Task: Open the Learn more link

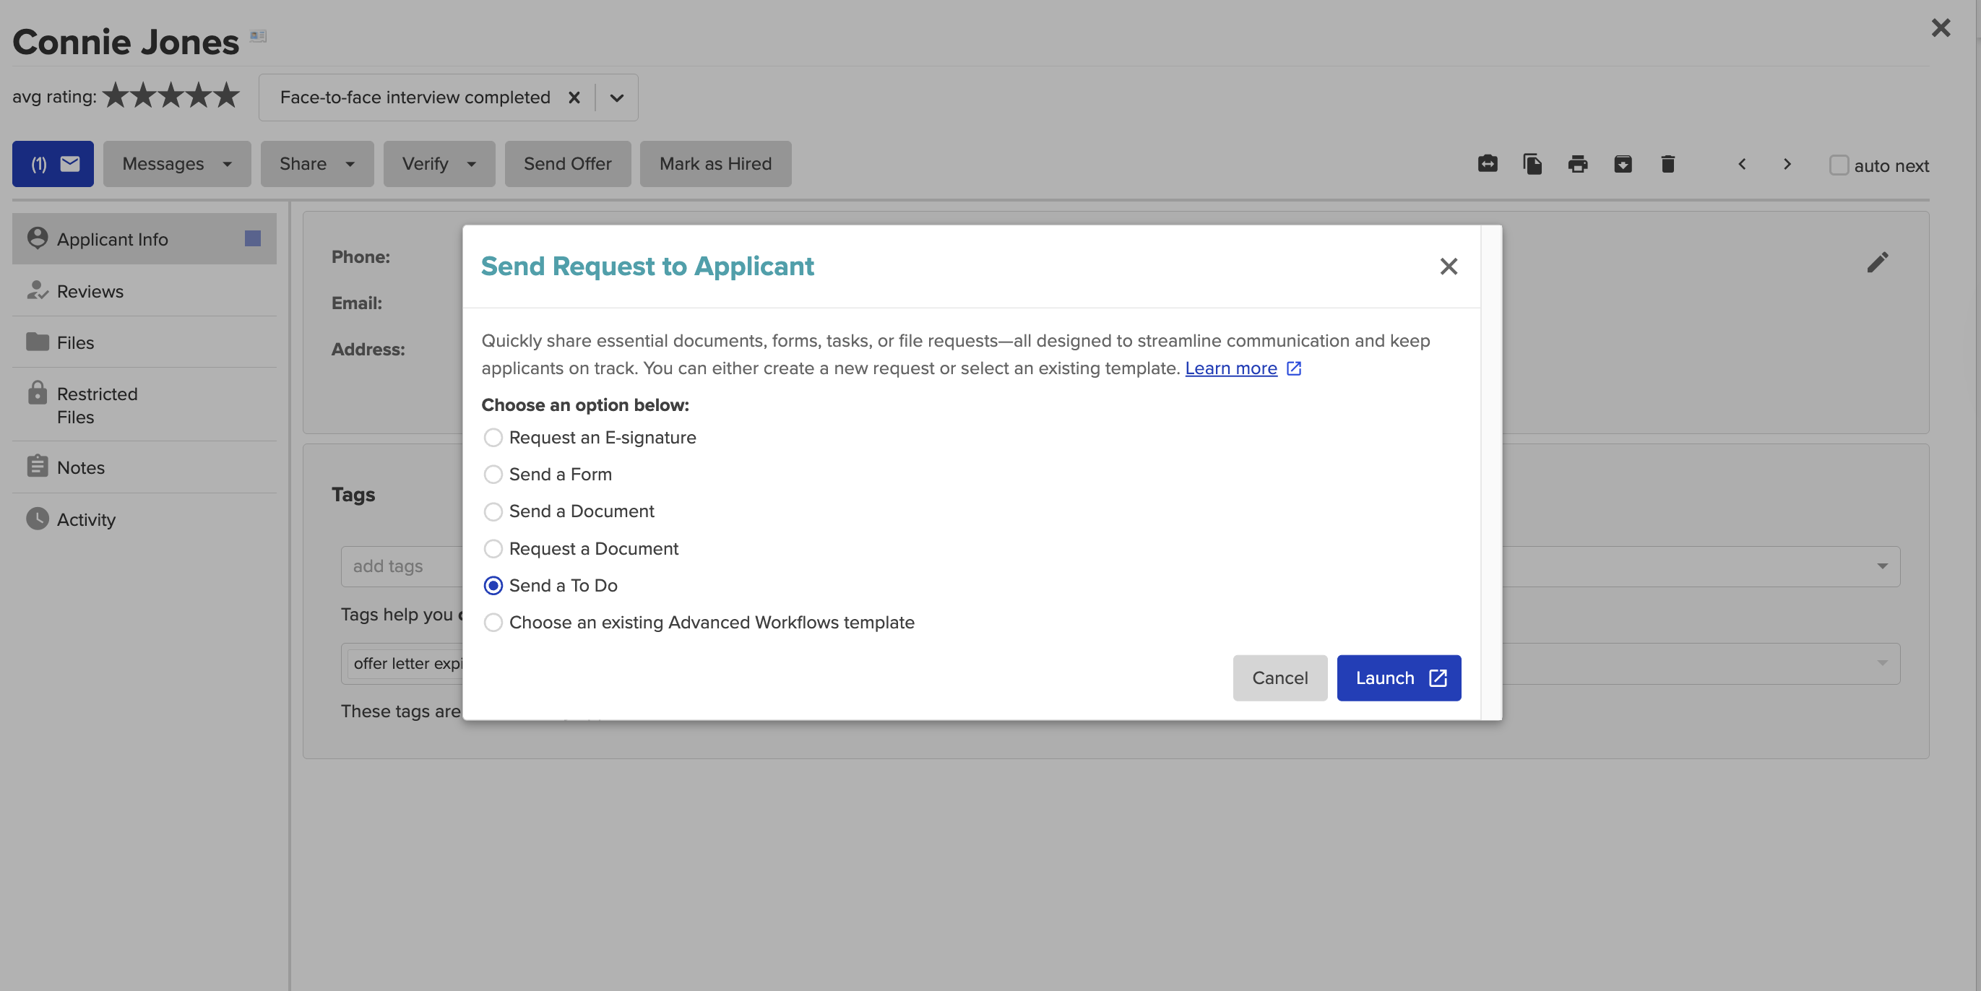Action: point(1230,368)
